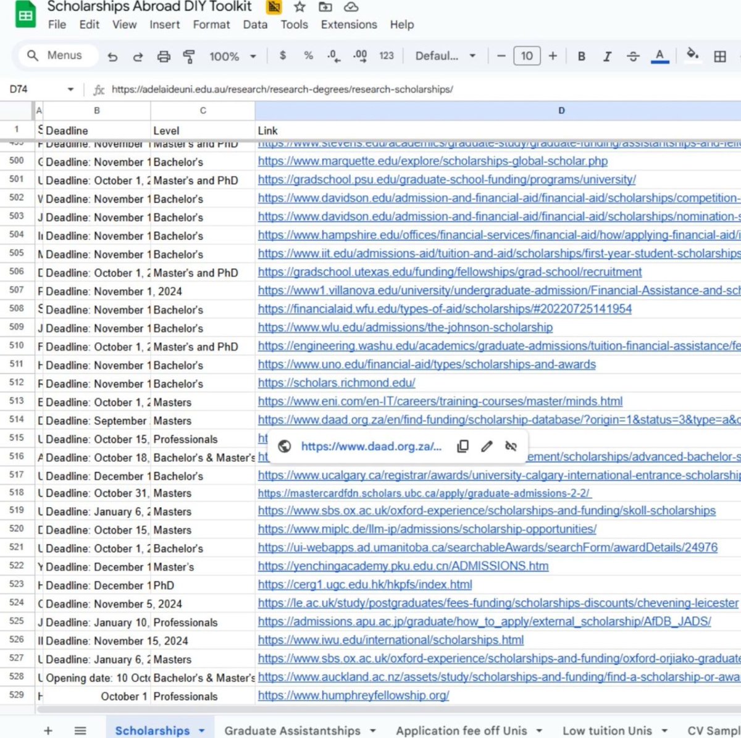This screenshot has height=738, width=741.
Task: Copy link icon in the daad.org.za popup
Action: (463, 446)
